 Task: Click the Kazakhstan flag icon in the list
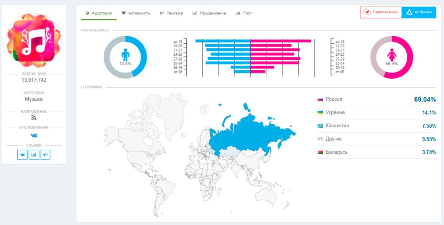[320, 126]
